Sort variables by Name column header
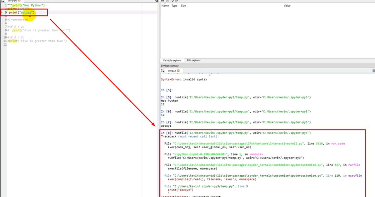The image size is (375, 197). click(165, 6)
